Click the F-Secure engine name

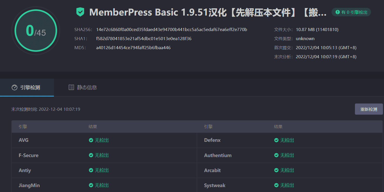[29, 155]
